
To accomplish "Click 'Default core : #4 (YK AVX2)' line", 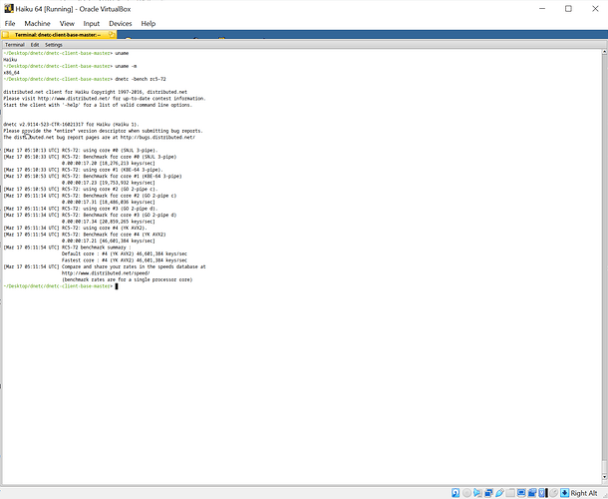I will pyautogui.click(x=124, y=253).
